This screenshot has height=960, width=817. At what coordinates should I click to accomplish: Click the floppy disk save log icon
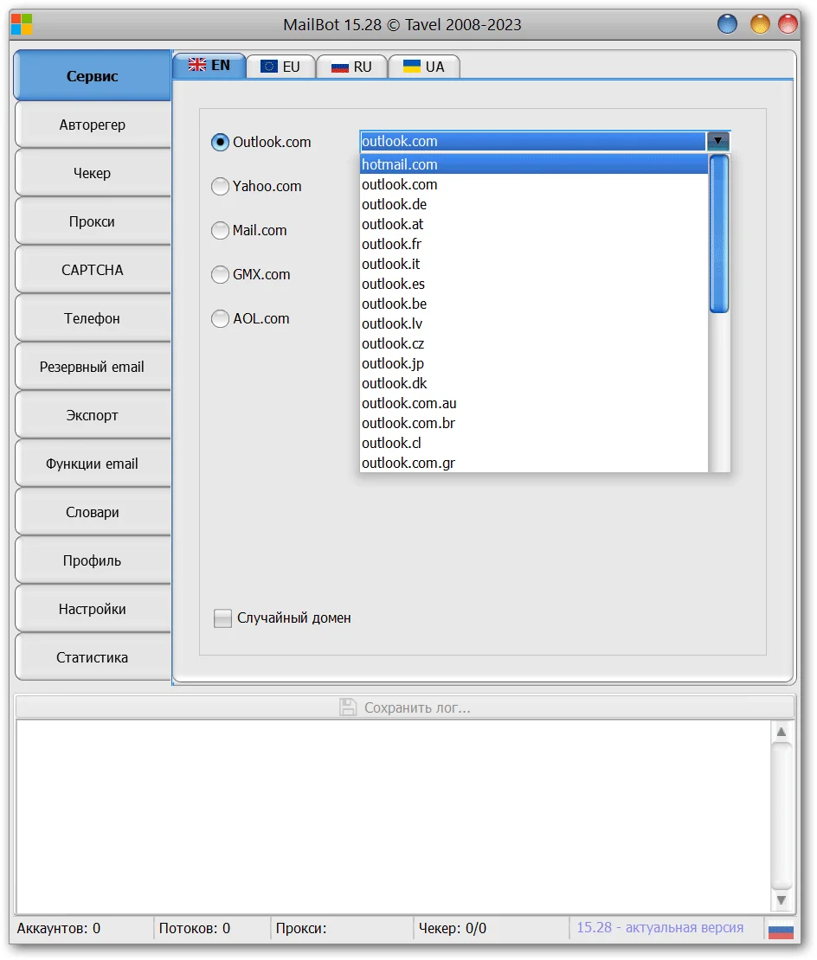point(348,707)
